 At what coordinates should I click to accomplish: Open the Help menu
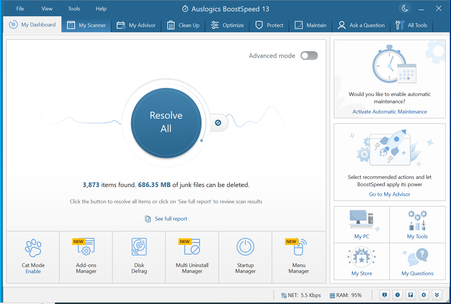pyautogui.click(x=101, y=9)
